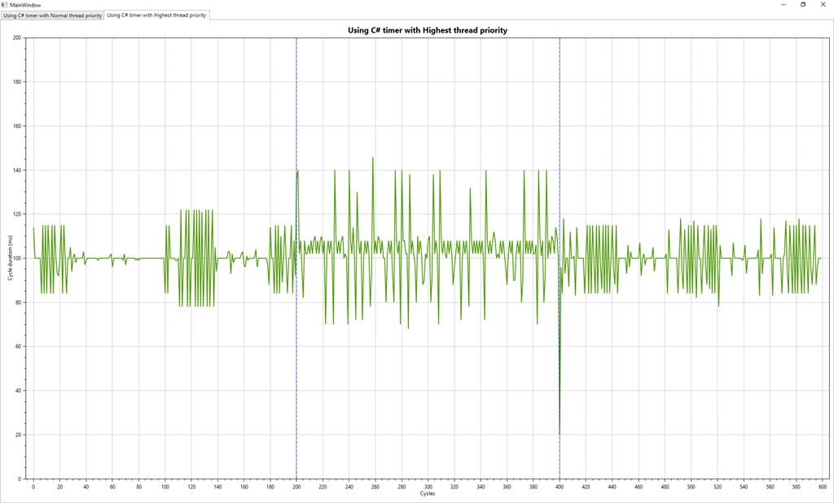The width and height of the screenshot is (834, 503).
Task: Click the x-axis value 100
Action: [x=165, y=487]
